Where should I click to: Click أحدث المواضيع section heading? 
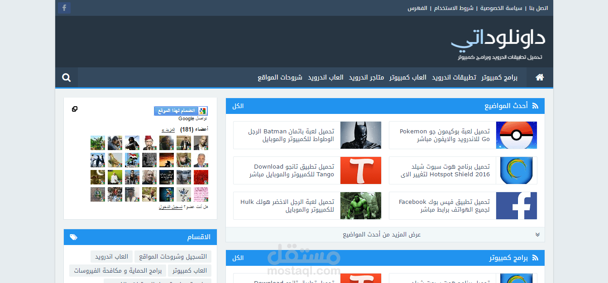pyautogui.click(x=506, y=106)
